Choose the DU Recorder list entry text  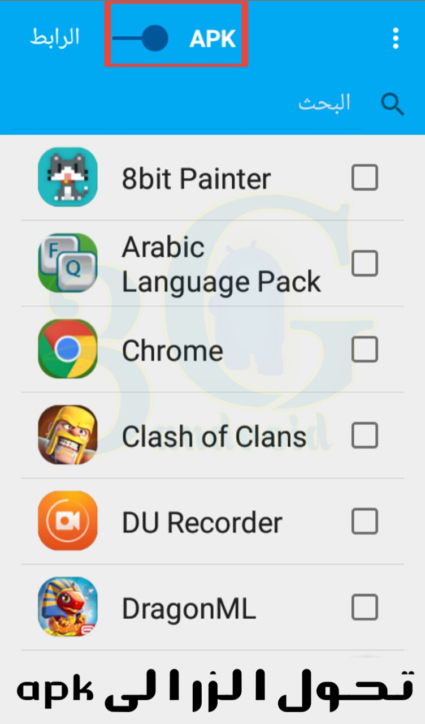tap(202, 522)
